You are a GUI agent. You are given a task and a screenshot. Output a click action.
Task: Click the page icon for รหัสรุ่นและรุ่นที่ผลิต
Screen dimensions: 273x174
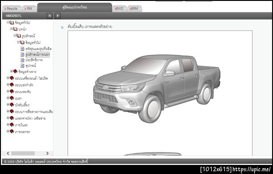(x=22, y=48)
